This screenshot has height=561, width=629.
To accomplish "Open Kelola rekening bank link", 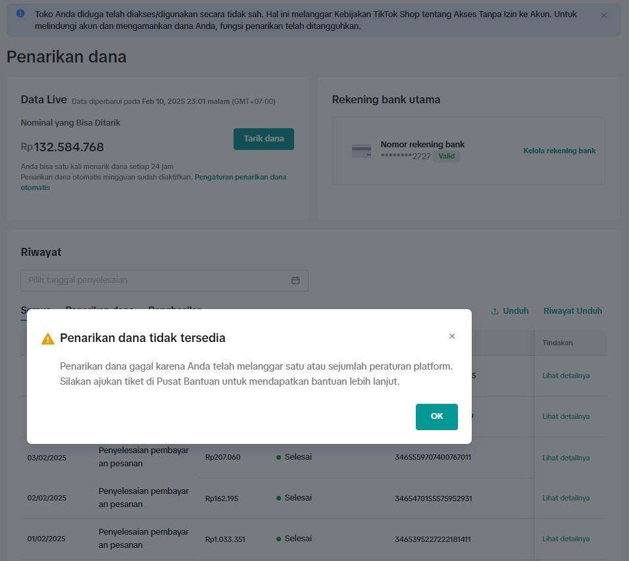I will [559, 151].
